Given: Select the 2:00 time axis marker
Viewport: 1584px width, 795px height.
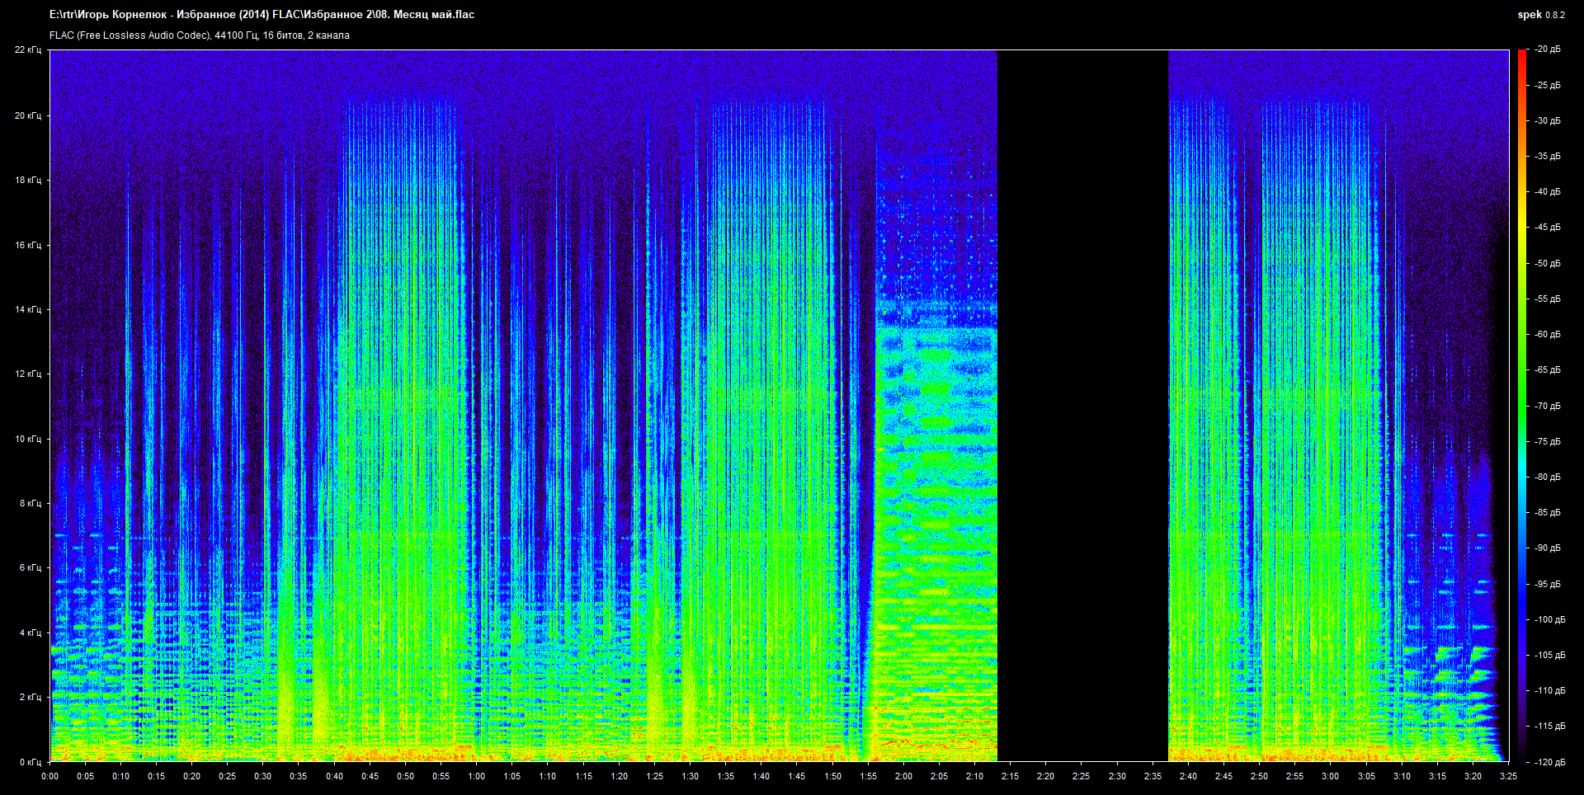Looking at the screenshot, I should click(x=903, y=776).
